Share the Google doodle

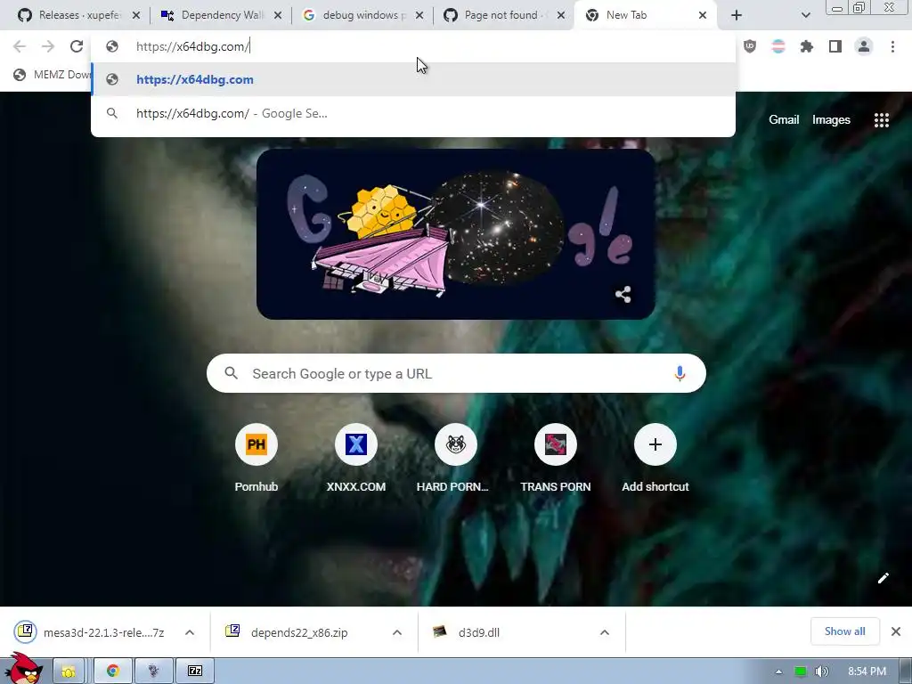tap(623, 294)
